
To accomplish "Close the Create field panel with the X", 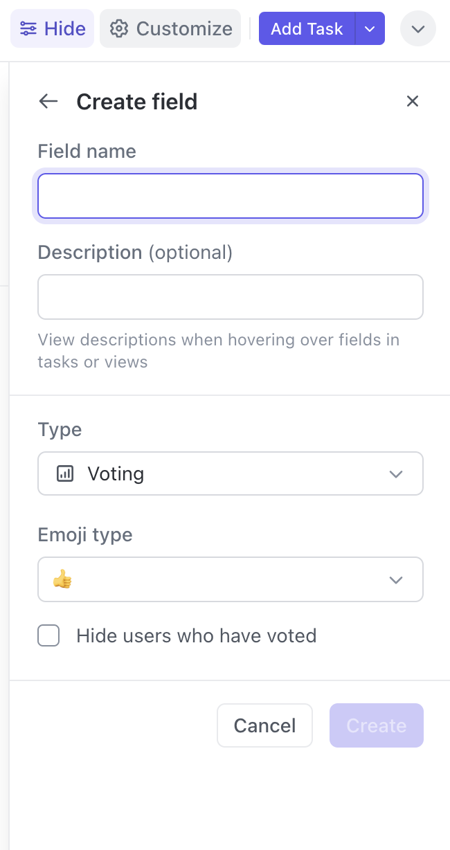I will tap(413, 101).
